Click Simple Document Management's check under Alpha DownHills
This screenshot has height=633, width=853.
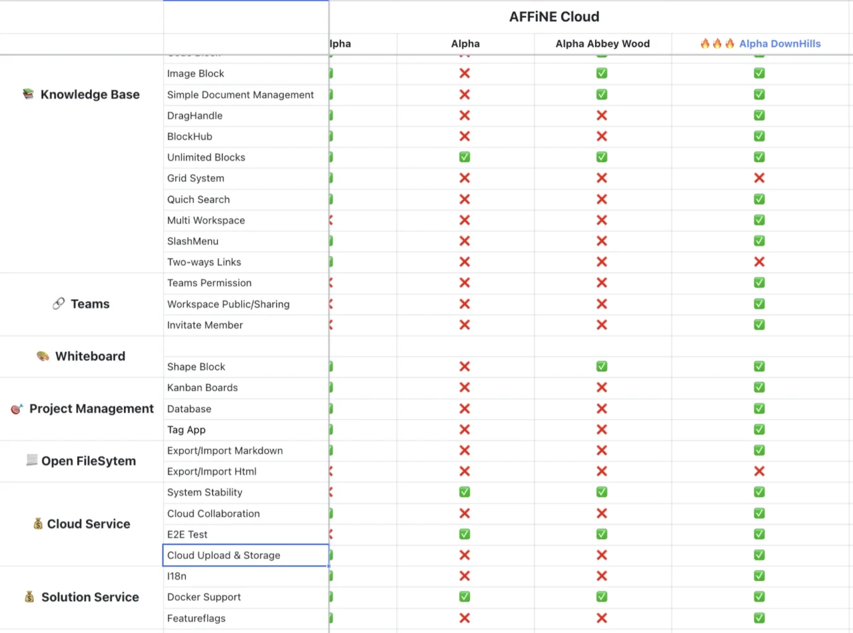[759, 95]
